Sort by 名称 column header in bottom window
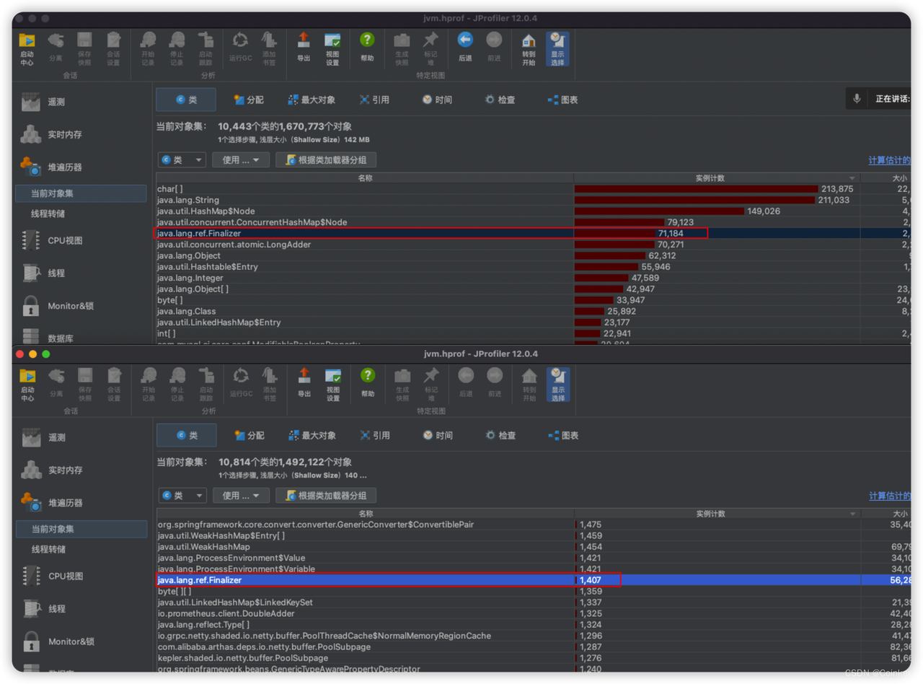Image resolution: width=923 pixels, height=684 pixels. click(366, 514)
